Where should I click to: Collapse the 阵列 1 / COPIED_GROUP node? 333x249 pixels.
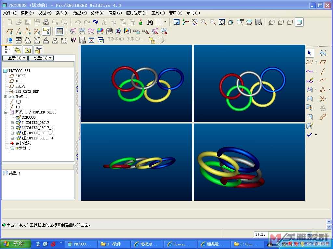coord(6,112)
